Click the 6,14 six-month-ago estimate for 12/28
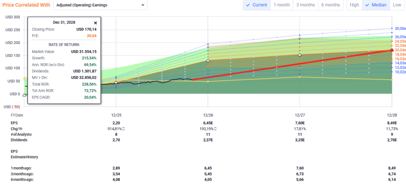Image resolution: width=406 pixels, height=187 pixels. [x=392, y=179]
